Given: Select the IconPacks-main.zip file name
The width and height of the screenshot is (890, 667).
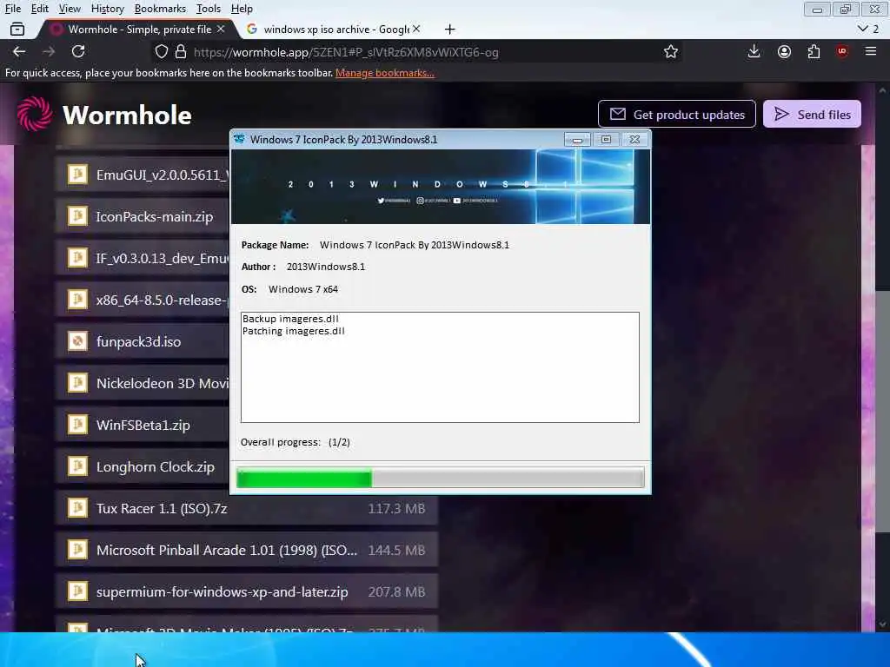Looking at the screenshot, I should 155,216.
